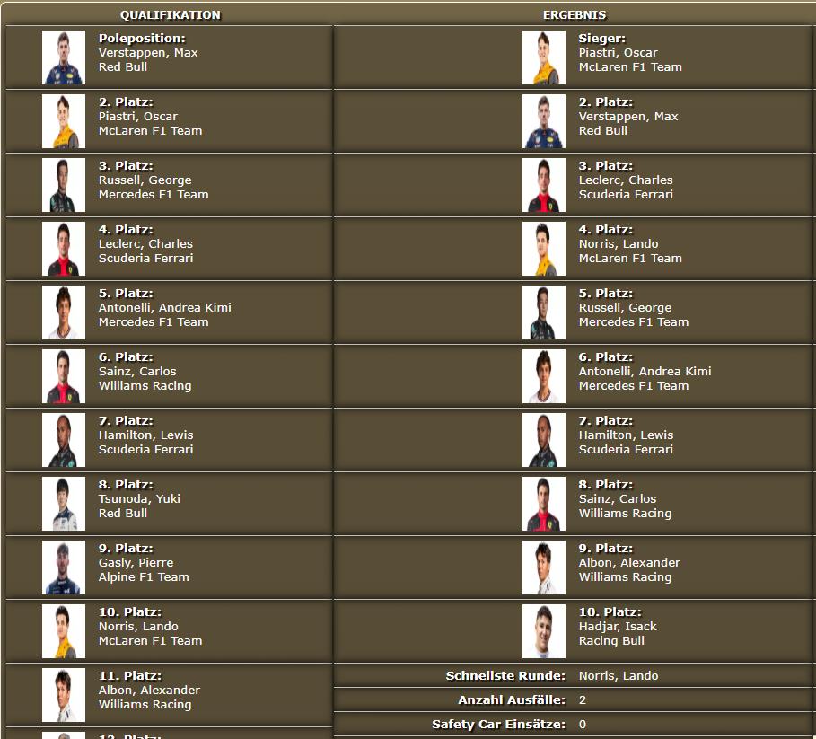The image size is (816, 739).
Task: Click Verstappen's pole position driver photo
Action: 64,57
